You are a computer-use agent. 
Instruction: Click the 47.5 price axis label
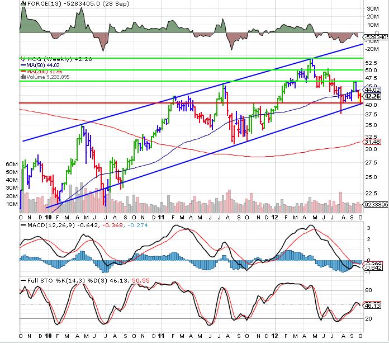coord(371,78)
